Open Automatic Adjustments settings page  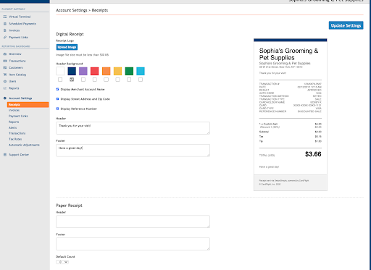coord(24,145)
